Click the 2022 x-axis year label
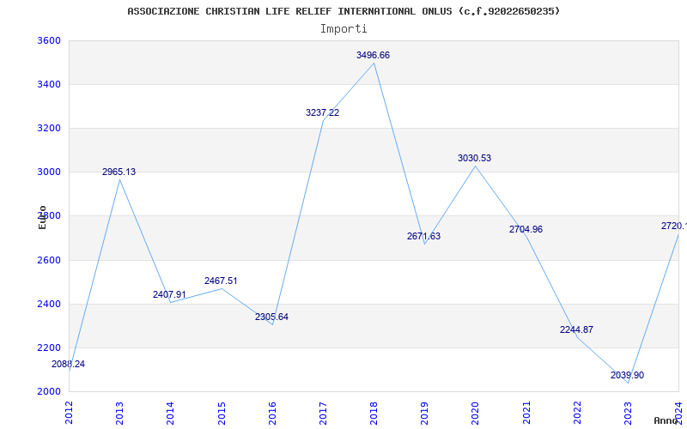Viewport: 687px width, 429px height. click(x=577, y=413)
